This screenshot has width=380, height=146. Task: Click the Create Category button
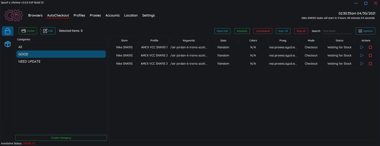(61, 138)
